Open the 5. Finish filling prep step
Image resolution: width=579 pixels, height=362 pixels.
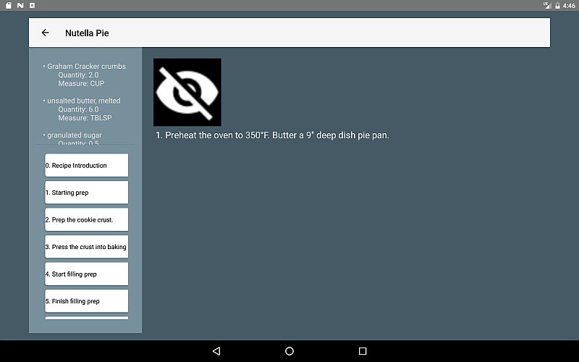[87, 300]
